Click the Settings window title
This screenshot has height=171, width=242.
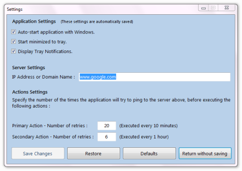point(15,9)
